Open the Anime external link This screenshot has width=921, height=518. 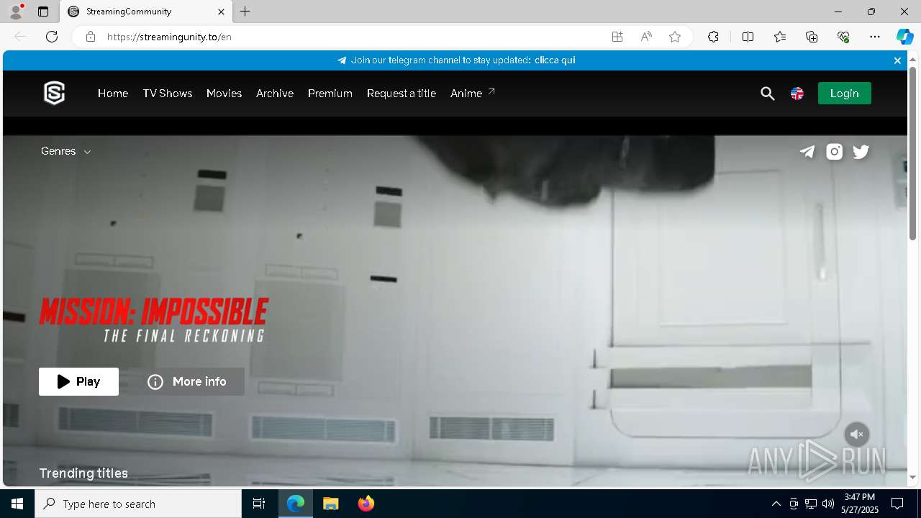473,94
